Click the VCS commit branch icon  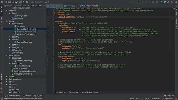(165, 2)
